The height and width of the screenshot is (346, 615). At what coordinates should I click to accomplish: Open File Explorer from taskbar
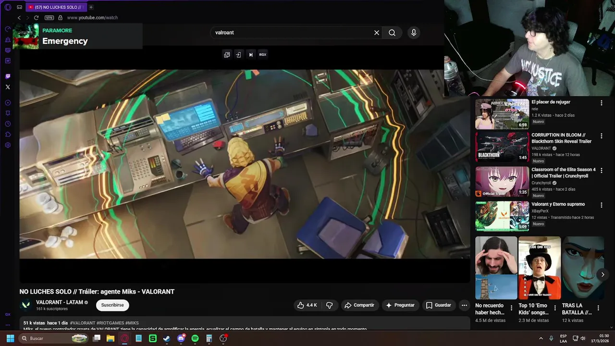[x=111, y=338]
